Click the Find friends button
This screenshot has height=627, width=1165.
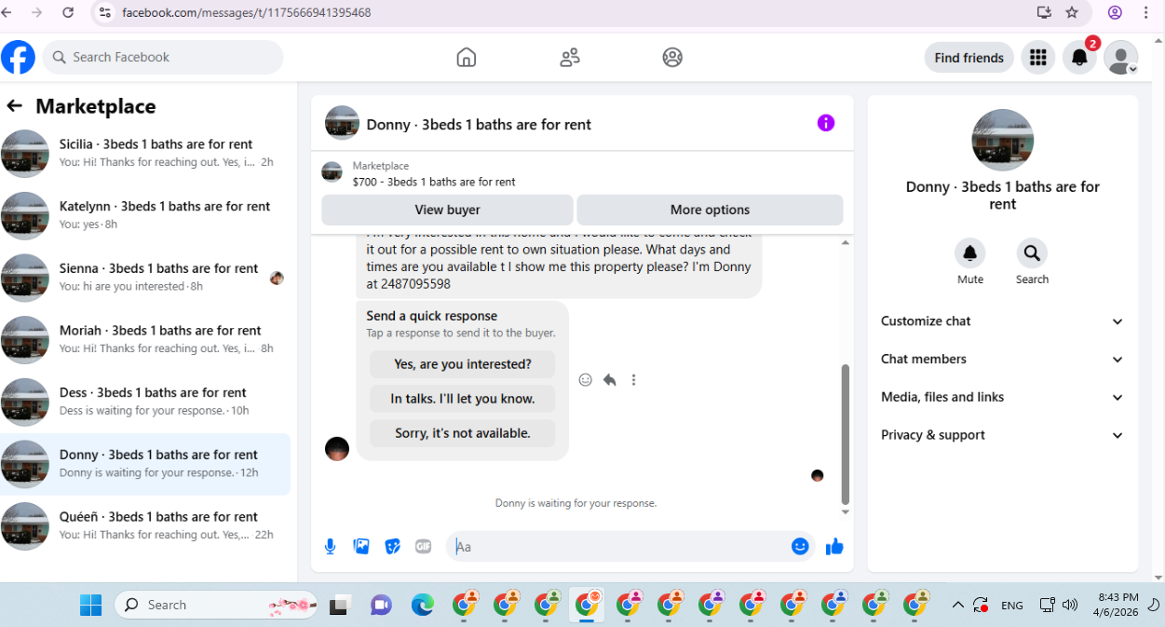[x=969, y=58]
